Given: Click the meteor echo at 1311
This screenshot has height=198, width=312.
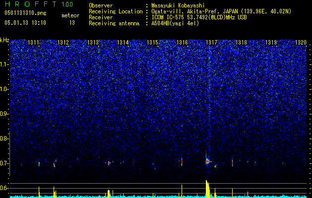Looking at the screenshot, I should pos(39,164).
